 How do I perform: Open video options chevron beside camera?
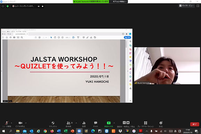[x=26, y=123]
